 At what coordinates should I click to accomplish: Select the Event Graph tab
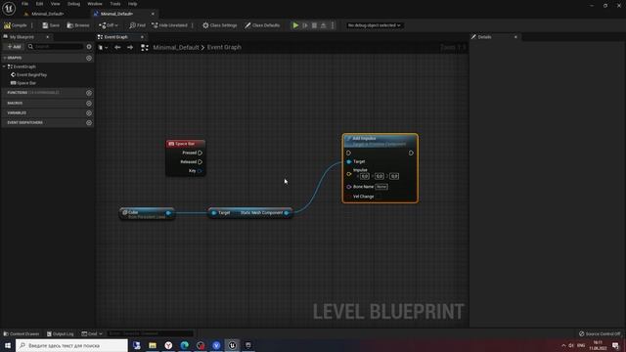point(115,37)
